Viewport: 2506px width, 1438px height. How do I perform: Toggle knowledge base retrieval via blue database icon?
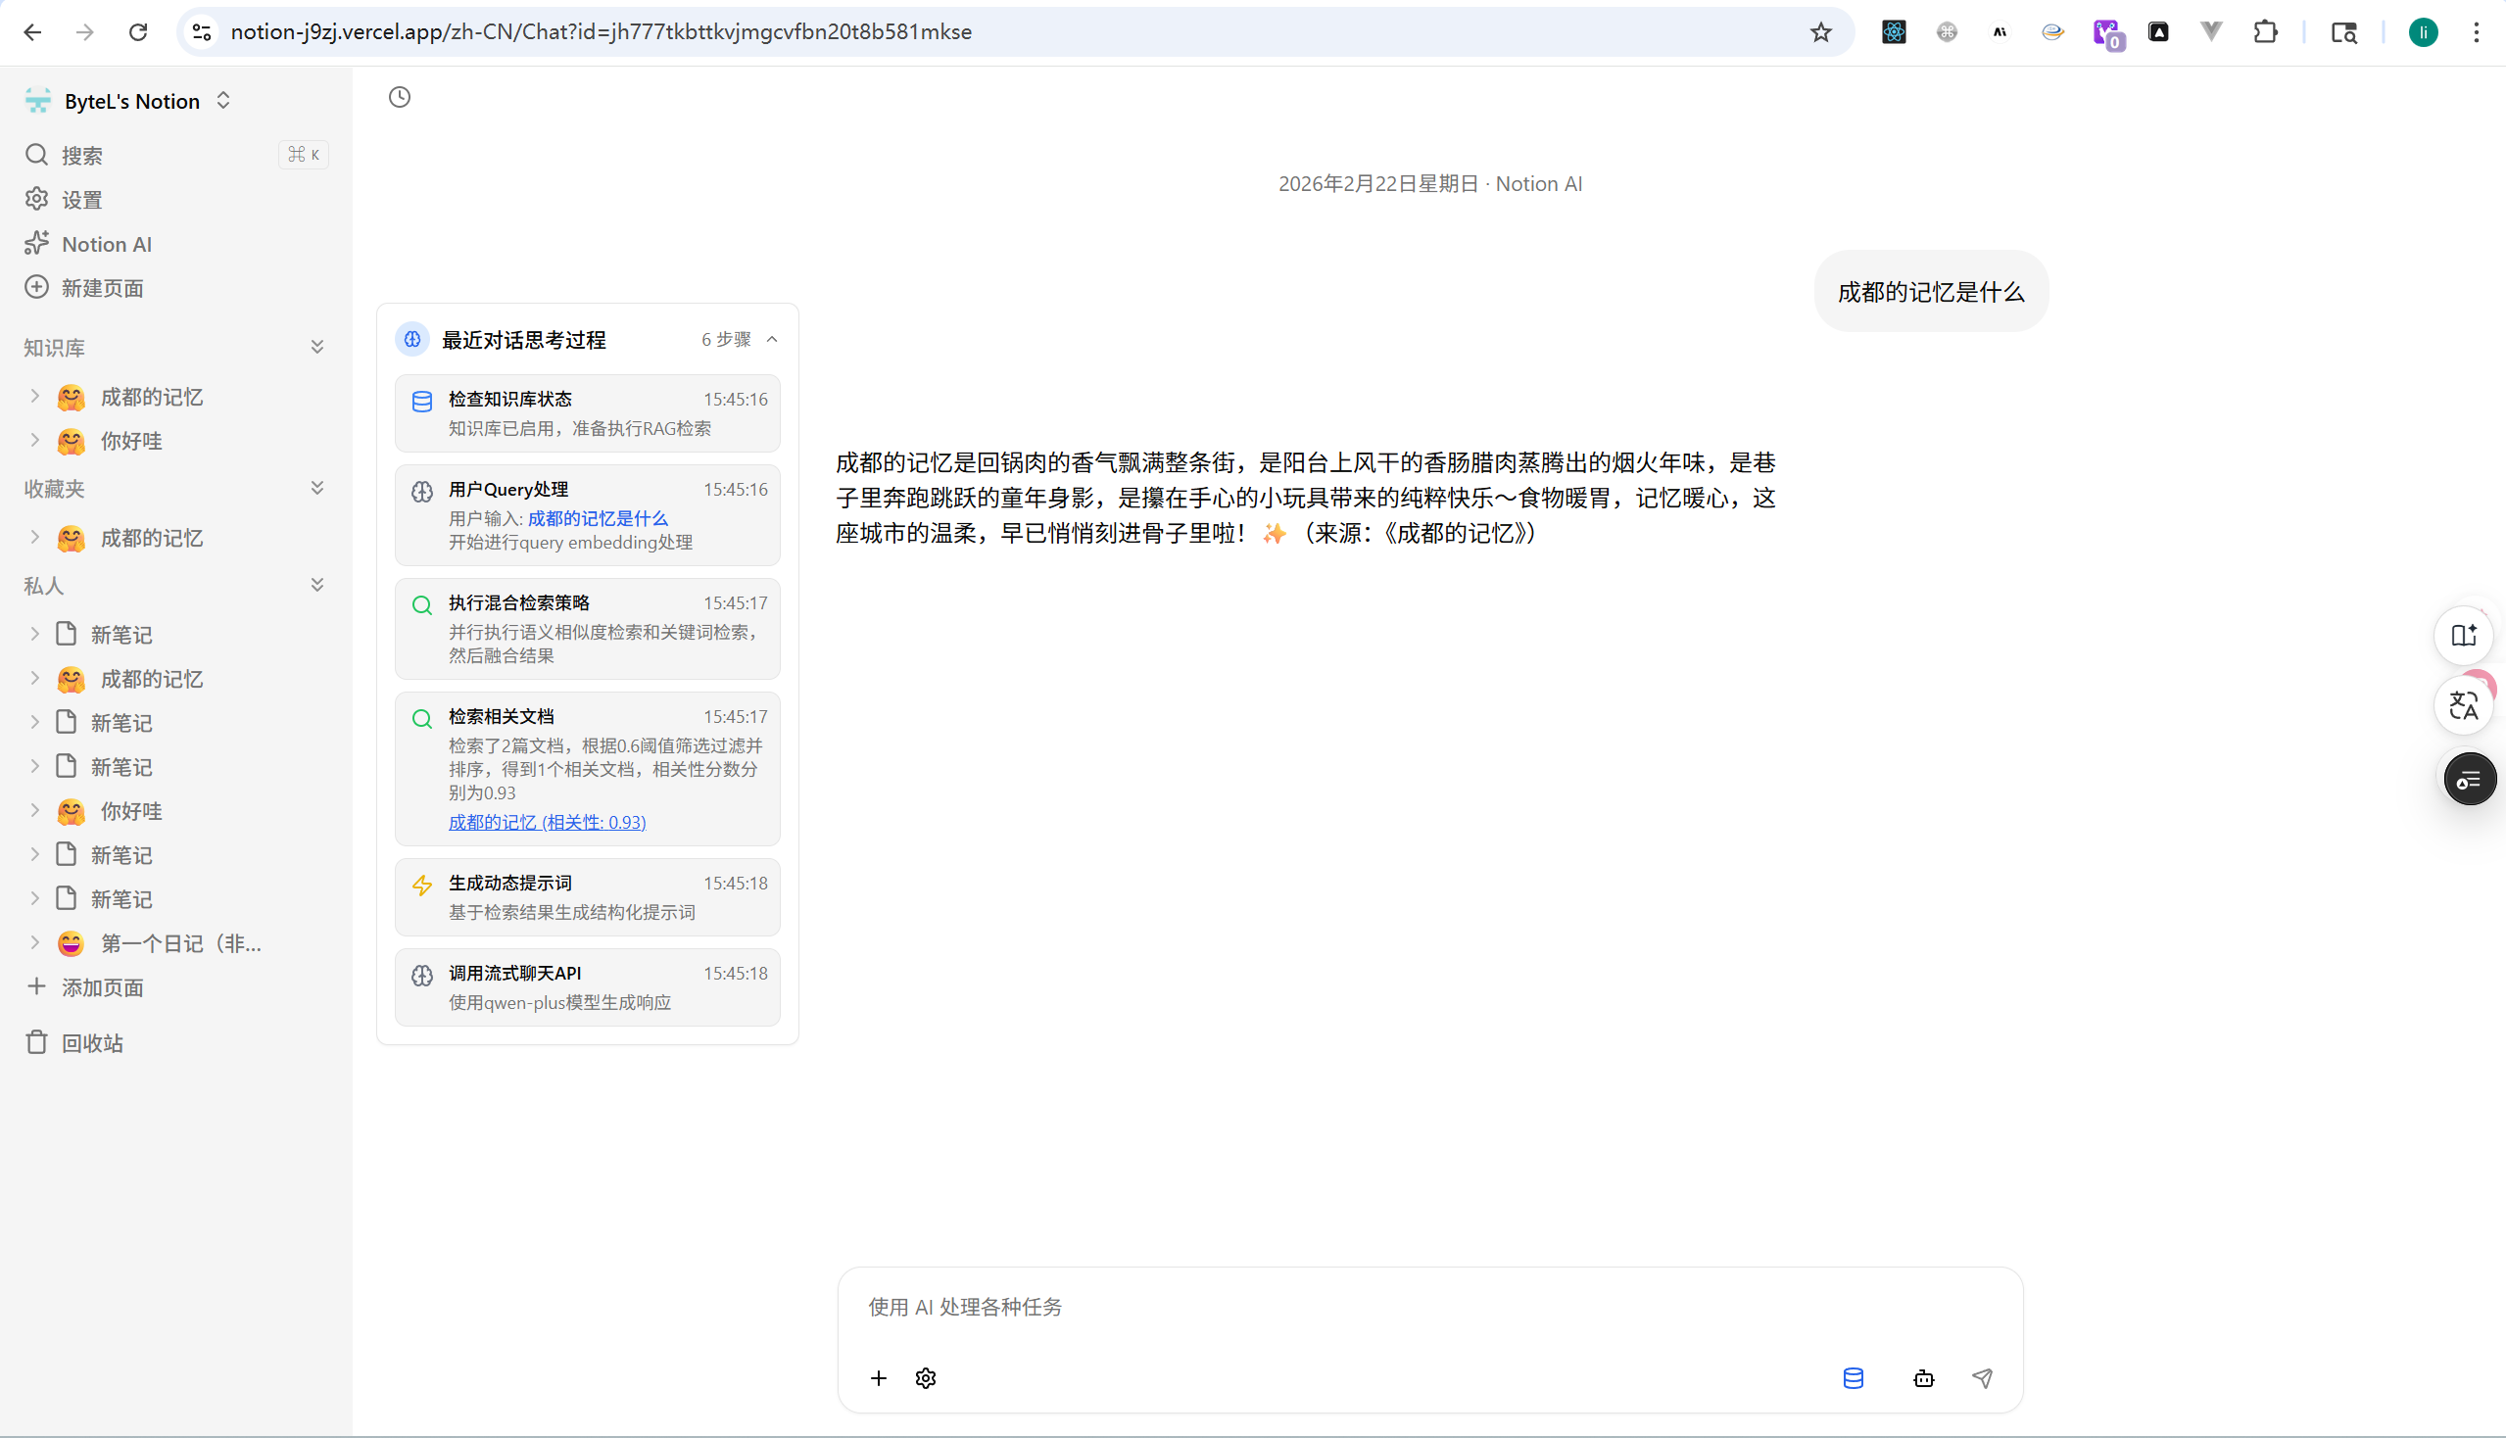1853,1377
